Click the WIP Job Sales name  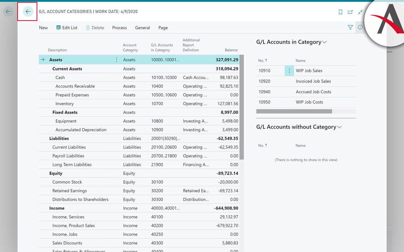tap(309, 71)
